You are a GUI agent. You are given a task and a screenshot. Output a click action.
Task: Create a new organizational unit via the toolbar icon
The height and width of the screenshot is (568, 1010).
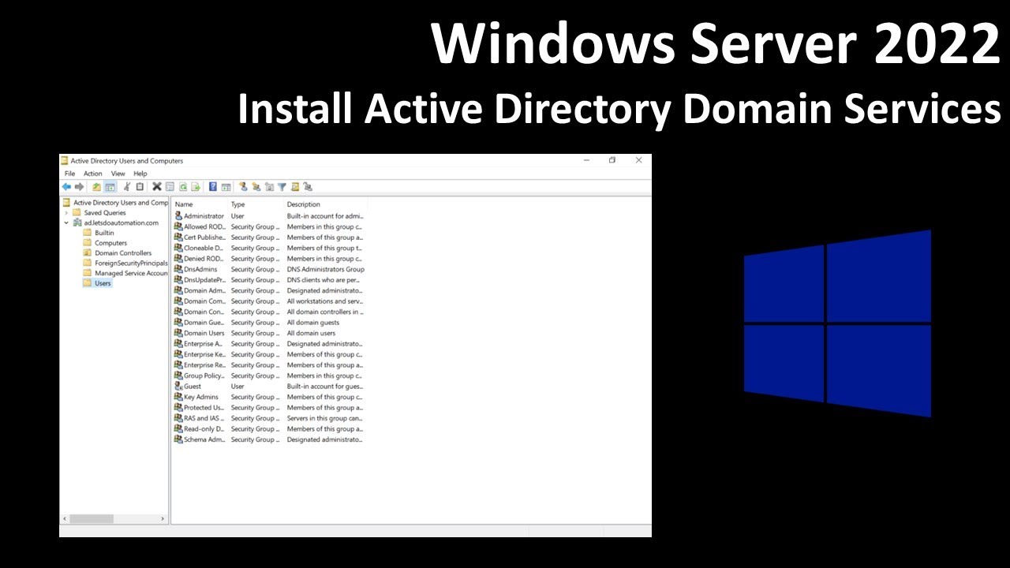[269, 187]
